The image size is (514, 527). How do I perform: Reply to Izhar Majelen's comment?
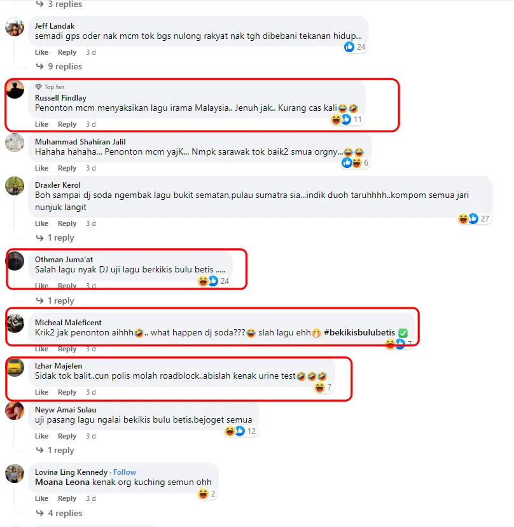click(67, 392)
